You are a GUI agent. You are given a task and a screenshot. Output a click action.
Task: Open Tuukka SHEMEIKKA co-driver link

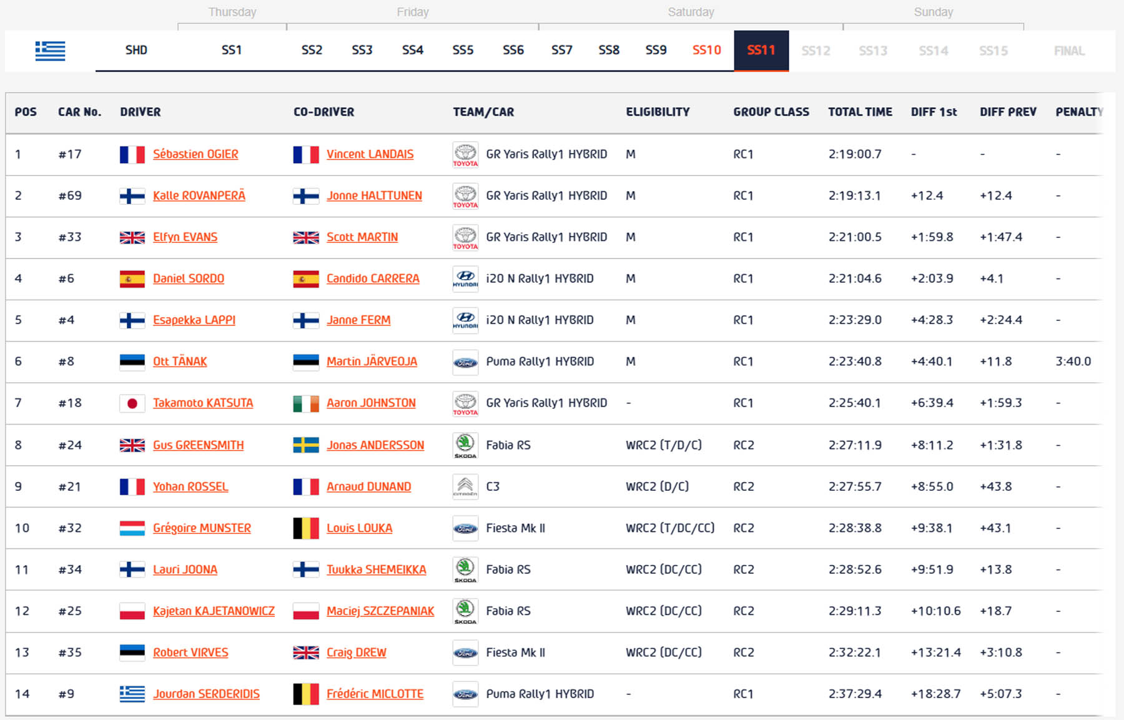pyautogui.click(x=376, y=570)
